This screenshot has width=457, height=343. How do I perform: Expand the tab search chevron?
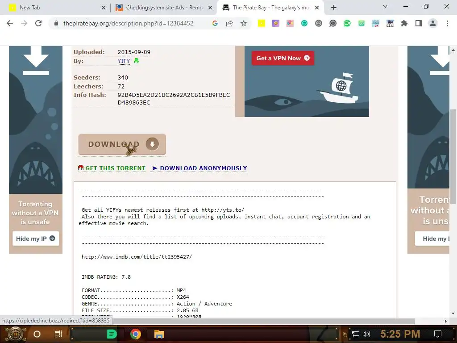tap(385, 6)
